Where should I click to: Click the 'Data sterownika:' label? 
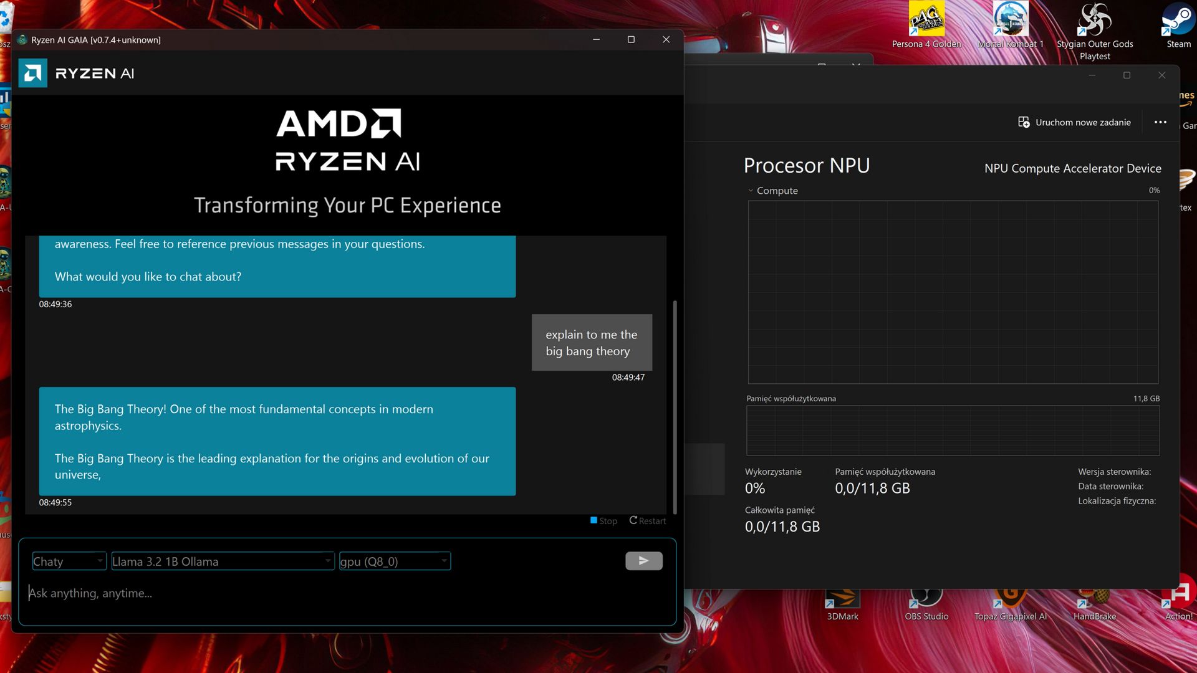coord(1110,486)
